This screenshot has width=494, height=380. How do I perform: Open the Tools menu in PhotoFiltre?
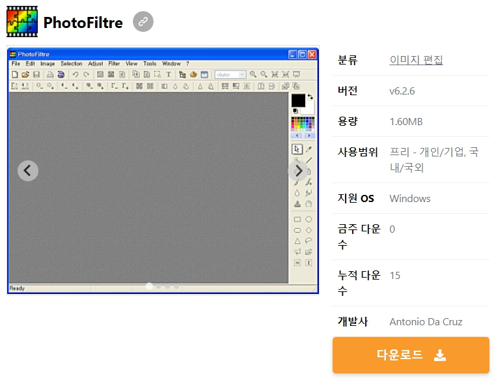click(150, 64)
